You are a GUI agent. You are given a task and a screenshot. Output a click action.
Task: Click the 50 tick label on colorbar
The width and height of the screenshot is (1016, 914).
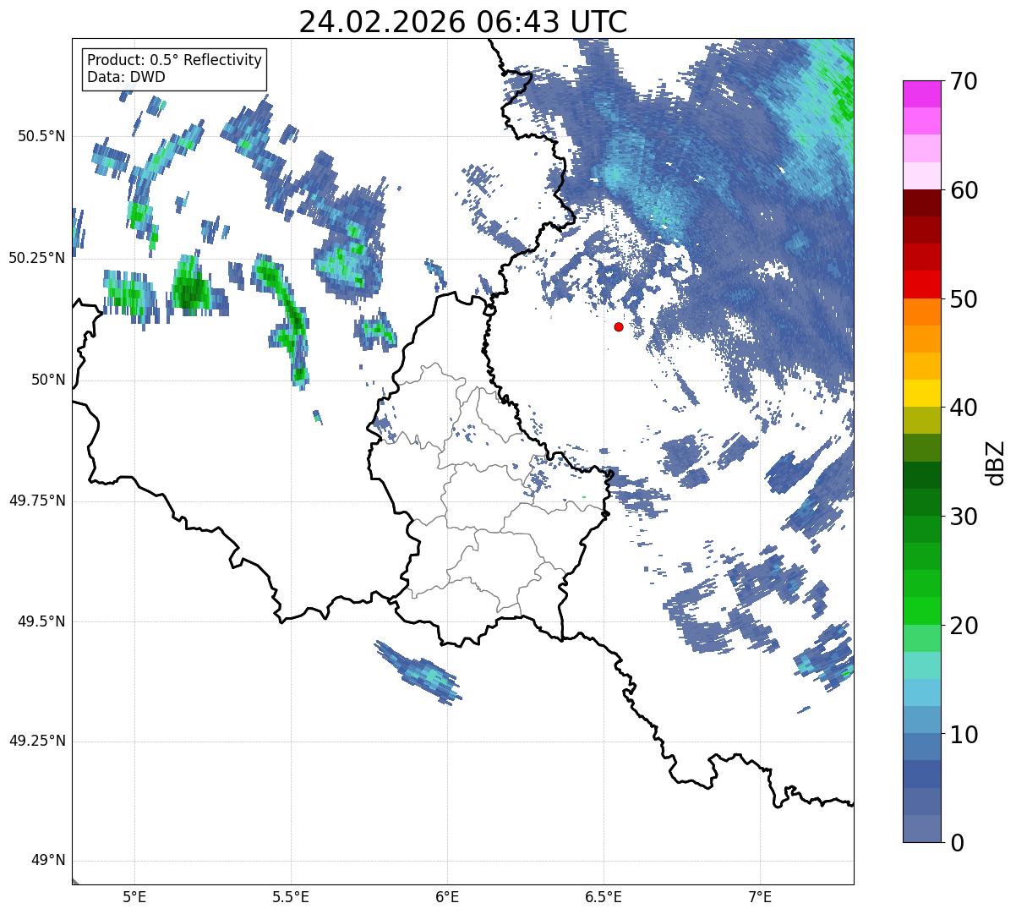click(964, 299)
